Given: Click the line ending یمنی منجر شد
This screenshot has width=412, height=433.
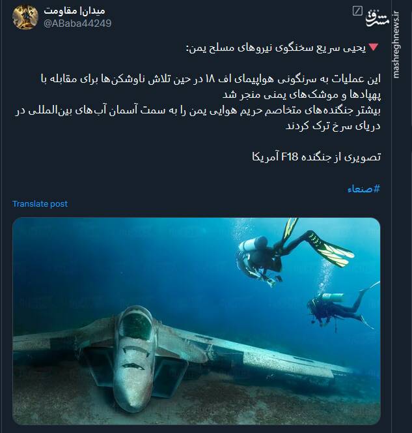Looking at the screenshot, I should tap(301, 95).
